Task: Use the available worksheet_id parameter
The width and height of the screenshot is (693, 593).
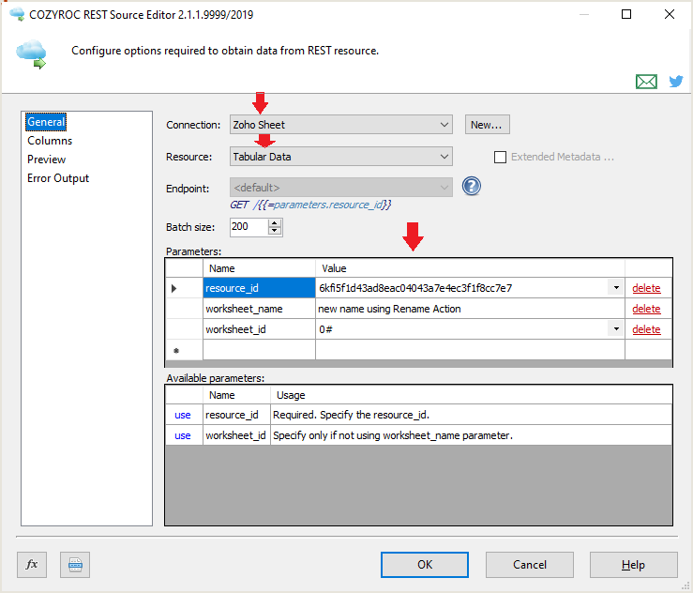Action: point(183,435)
